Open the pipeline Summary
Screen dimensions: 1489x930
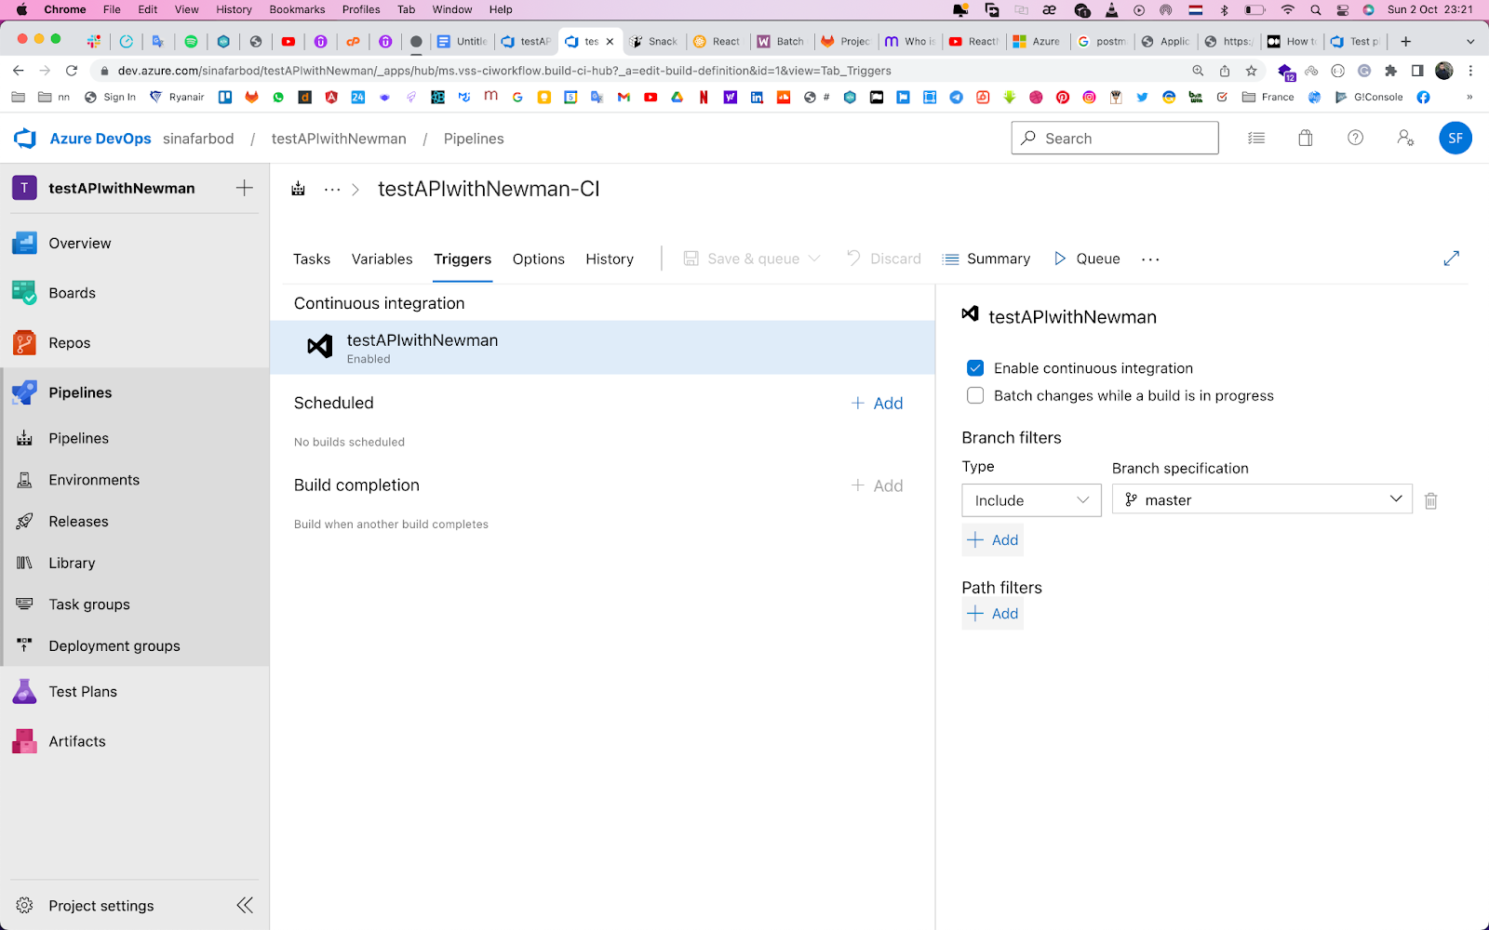click(986, 259)
